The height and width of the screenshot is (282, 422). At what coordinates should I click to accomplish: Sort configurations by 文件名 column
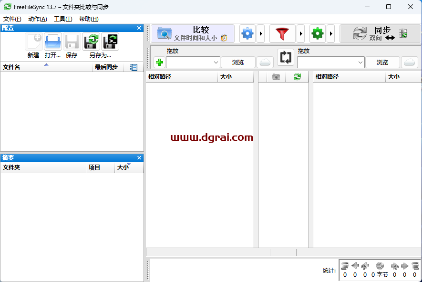click(x=46, y=67)
